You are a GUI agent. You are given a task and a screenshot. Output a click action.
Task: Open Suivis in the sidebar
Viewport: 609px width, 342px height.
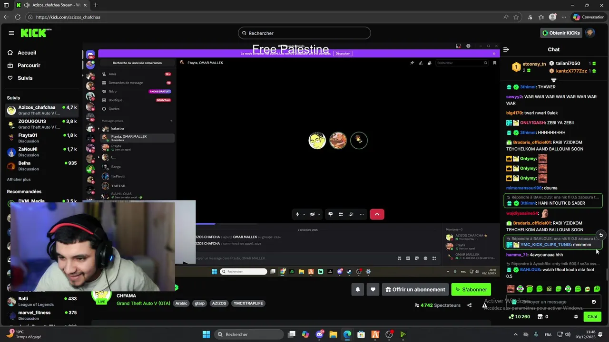[x=25, y=78]
